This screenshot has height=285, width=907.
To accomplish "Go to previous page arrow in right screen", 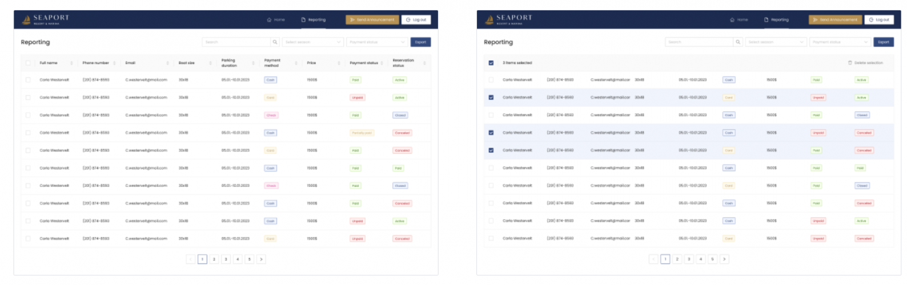I will [654, 259].
